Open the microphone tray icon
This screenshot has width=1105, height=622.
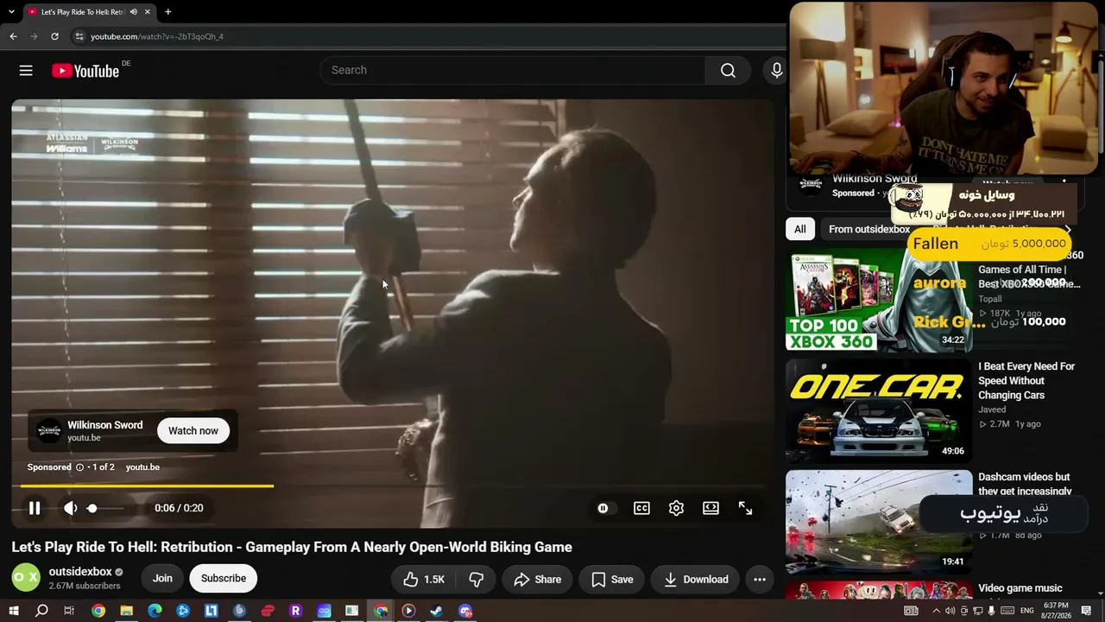coord(991,611)
